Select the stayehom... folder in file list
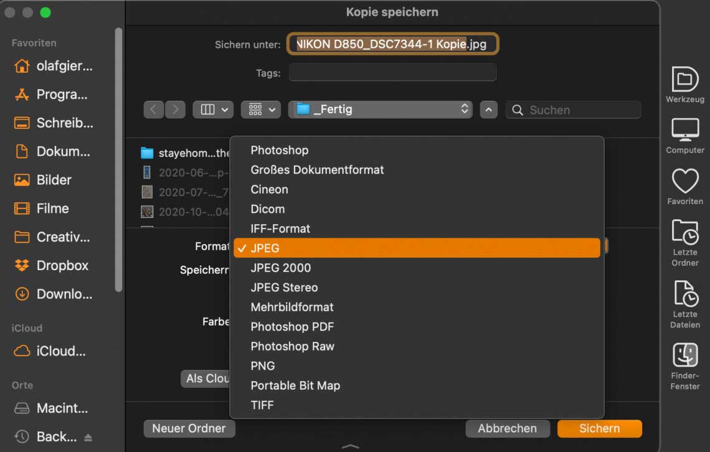 (185, 153)
